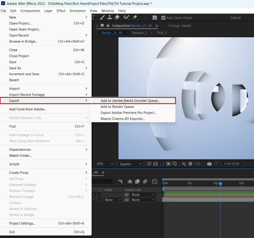The height and width of the screenshot is (238, 254).
Task: Choose Add to Adobe Media Encoder Queue
Action: tap(133, 101)
